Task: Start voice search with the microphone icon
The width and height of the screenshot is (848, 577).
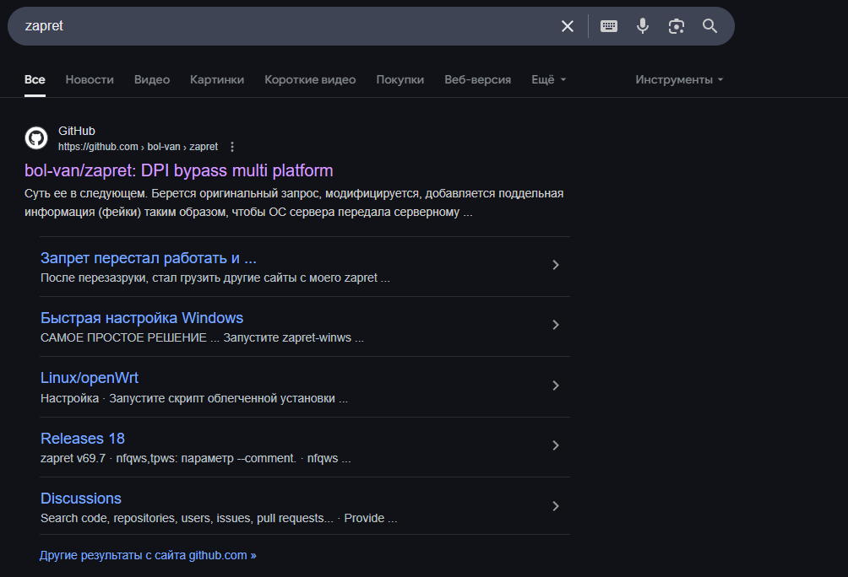Action: click(x=643, y=26)
